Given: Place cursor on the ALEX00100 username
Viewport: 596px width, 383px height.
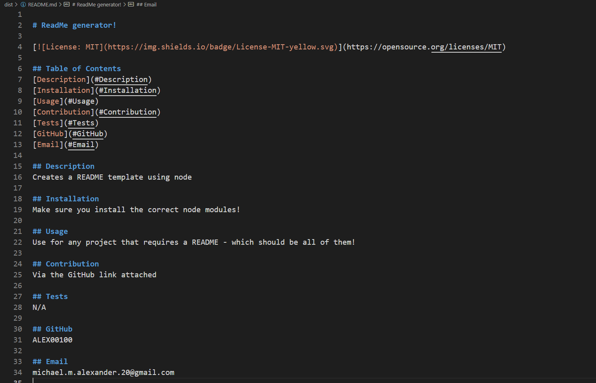Looking at the screenshot, I should (52, 340).
